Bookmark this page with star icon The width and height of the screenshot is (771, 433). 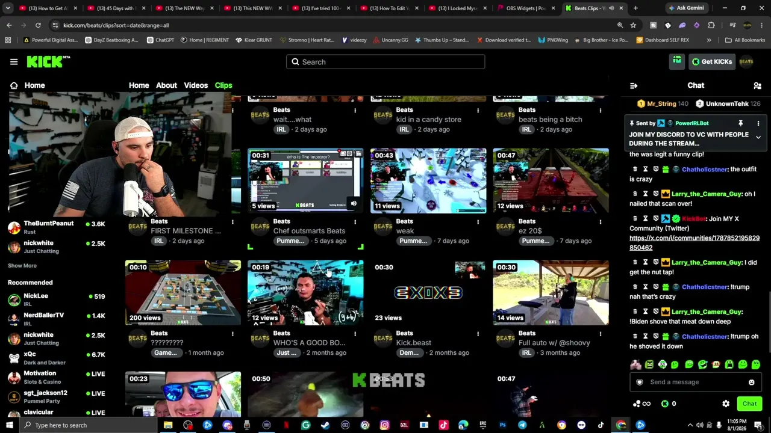point(633,25)
